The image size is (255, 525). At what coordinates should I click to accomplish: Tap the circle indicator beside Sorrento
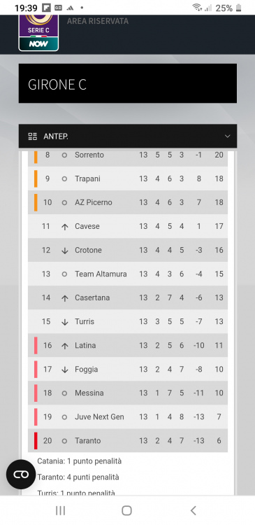tap(64, 155)
